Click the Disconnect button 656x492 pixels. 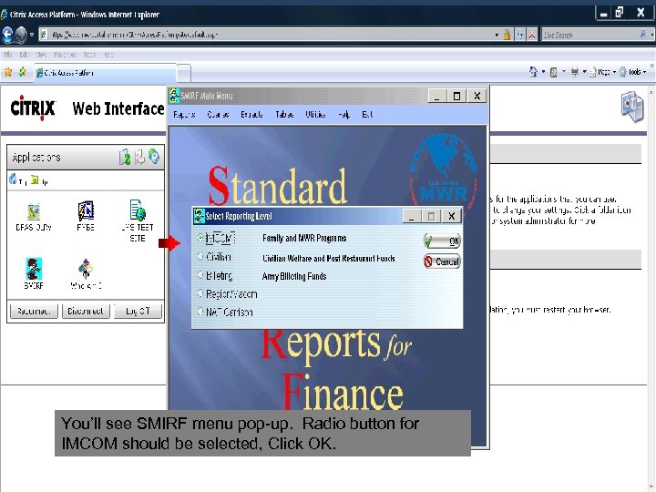coord(86,311)
